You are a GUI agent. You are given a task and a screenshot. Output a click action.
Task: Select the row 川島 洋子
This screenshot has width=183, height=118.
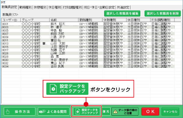click(88, 37)
